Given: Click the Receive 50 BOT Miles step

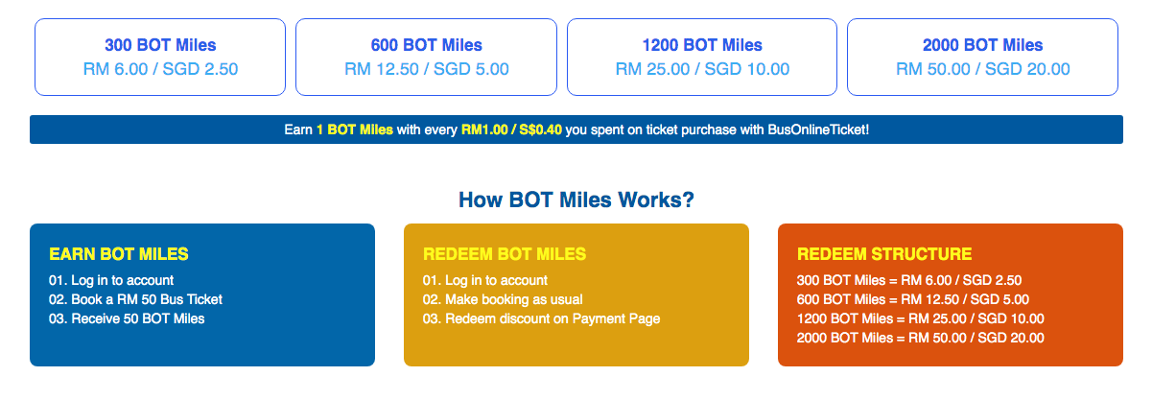Looking at the screenshot, I should click(127, 318).
